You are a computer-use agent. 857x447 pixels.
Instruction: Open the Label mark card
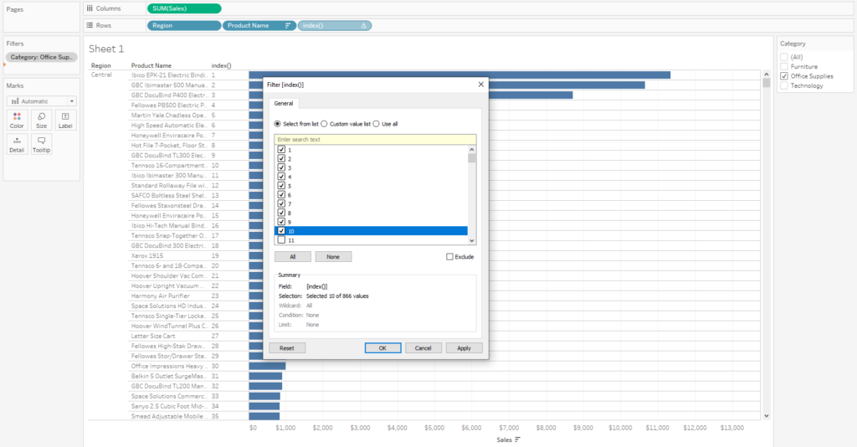click(65, 120)
